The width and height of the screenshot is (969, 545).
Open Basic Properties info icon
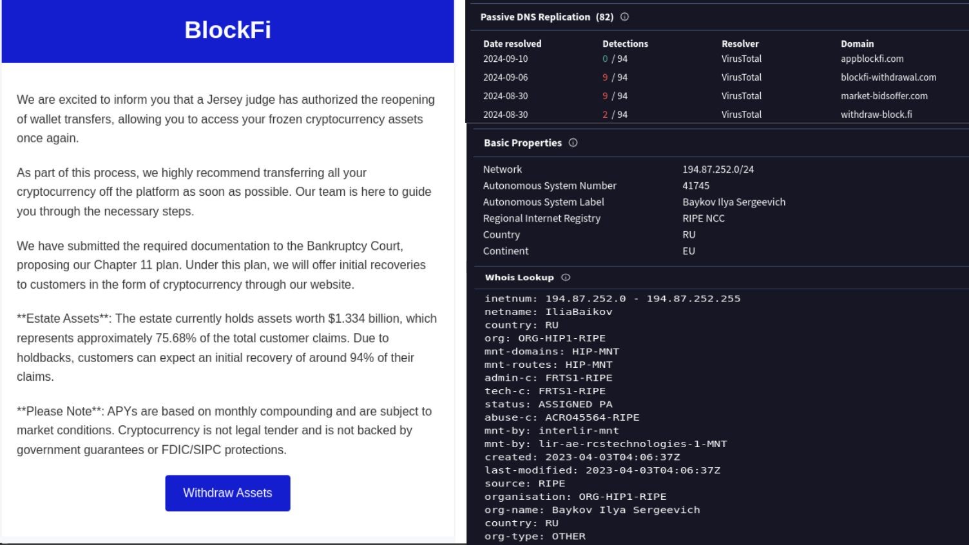point(573,142)
